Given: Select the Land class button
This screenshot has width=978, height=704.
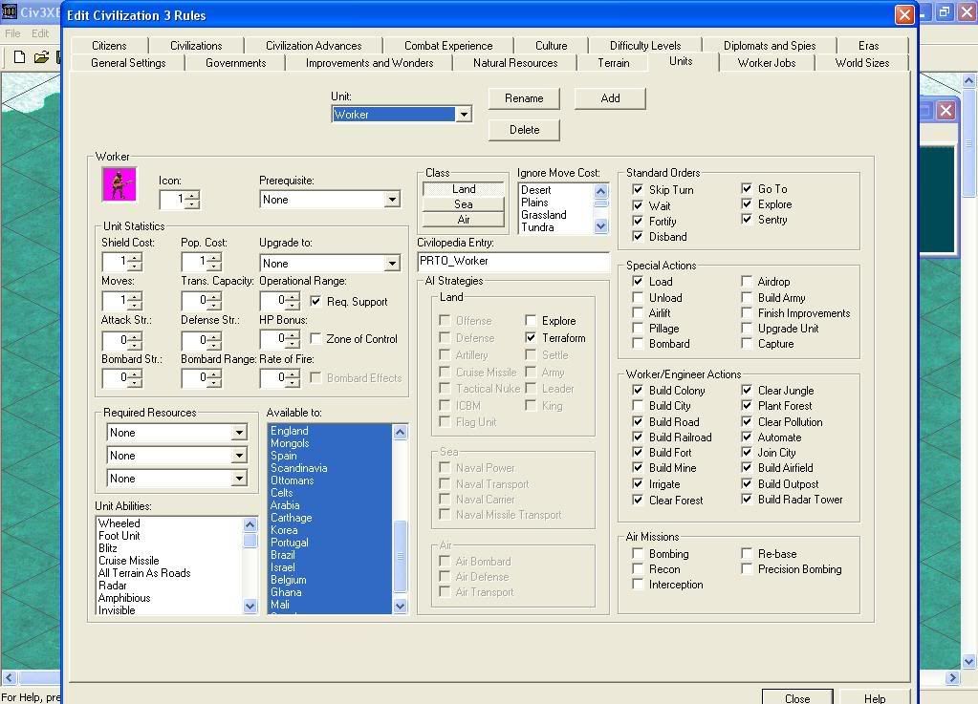Looking at the screenshot, I should (x=464, y=189).
